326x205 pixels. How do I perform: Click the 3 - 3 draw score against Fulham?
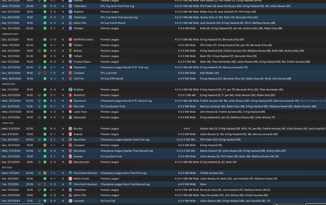click(53, 56)
